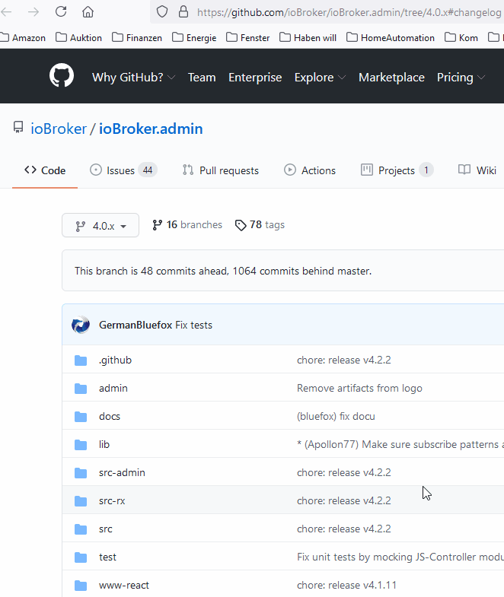The height and width of the screenshot is (597, 504).
Task: Switch to the Wiki tab
Action: [x=477, y=170]
